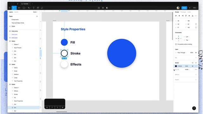Click the Align horizontal centers icon
This screenshot has width=203, height=114.
[179, 16]
